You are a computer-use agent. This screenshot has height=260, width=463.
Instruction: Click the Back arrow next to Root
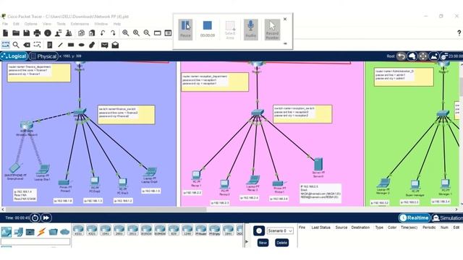pyautogui.click(x=401, y=56)
